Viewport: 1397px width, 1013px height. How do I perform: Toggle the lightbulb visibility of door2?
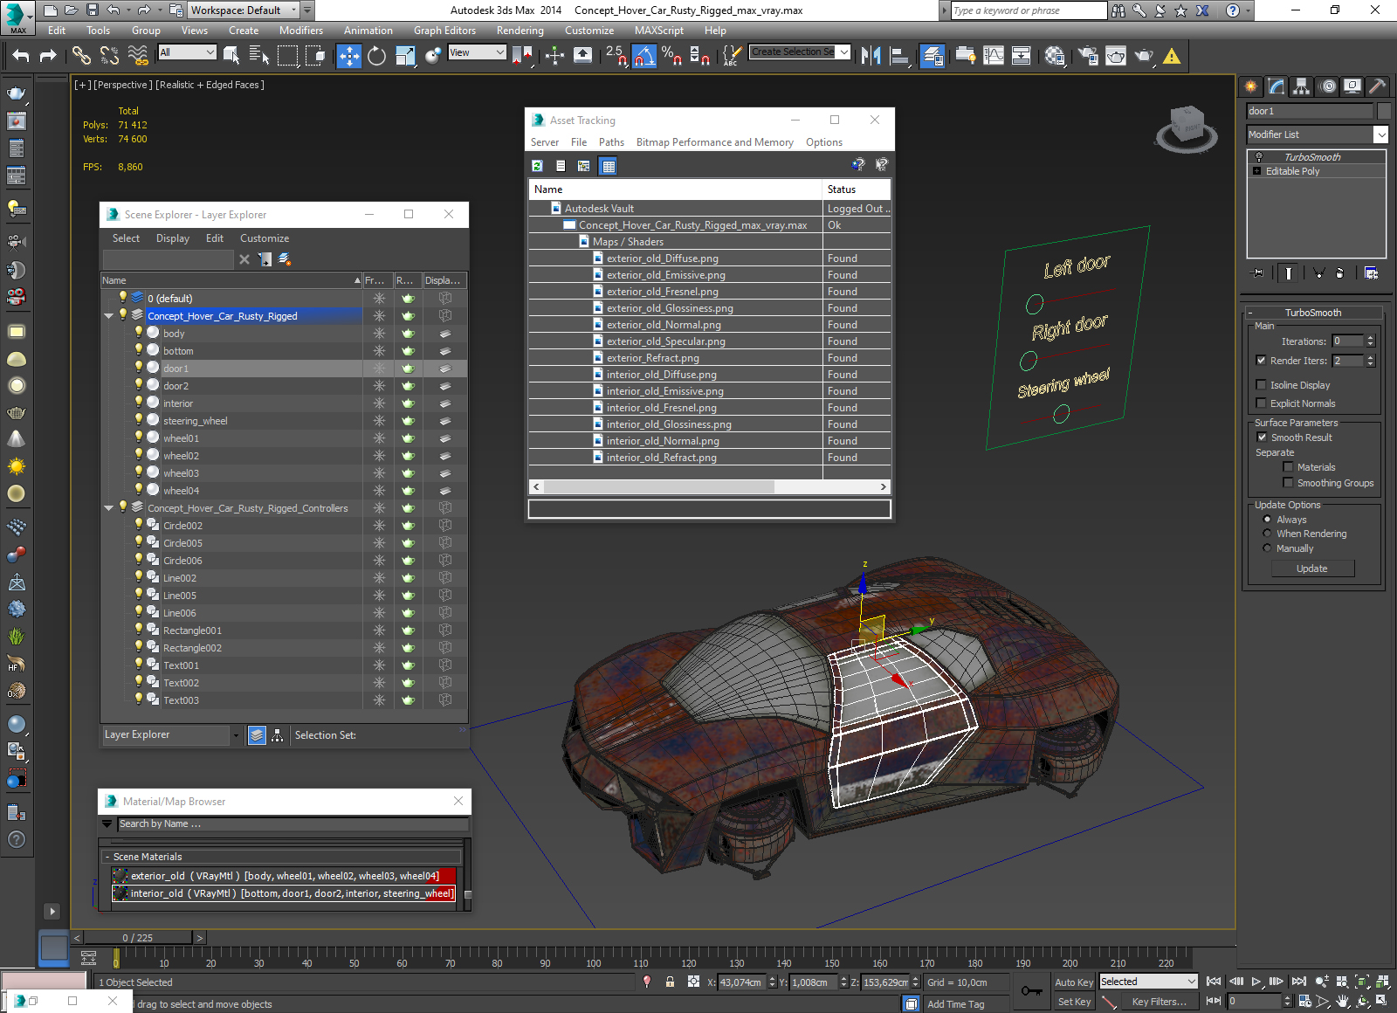138,385
